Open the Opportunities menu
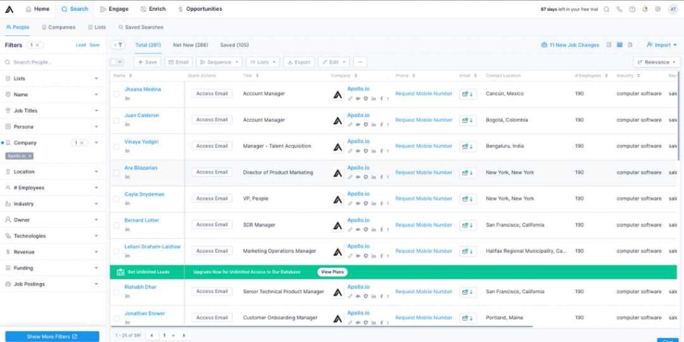The height and width of the screenshot is (342, 684). pyautogui.click(x=200, y=9)
